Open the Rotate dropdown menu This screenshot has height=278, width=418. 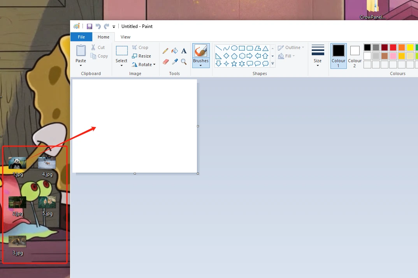click(x=144, y=65)
